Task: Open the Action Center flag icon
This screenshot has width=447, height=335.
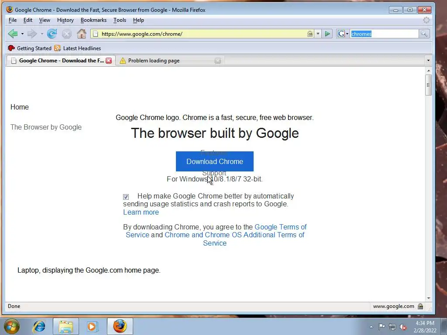Action: pos(382,326)
